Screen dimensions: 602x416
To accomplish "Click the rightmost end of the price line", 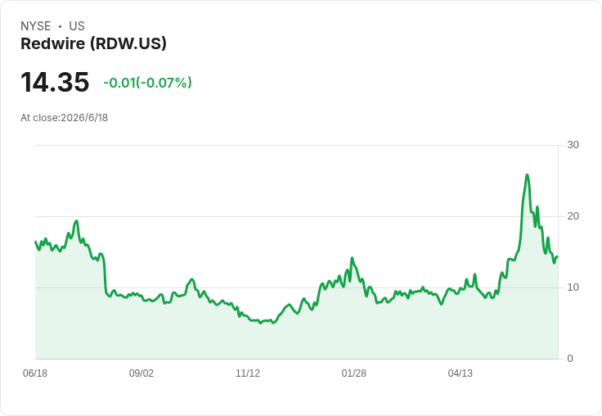I will coord(558,256).
